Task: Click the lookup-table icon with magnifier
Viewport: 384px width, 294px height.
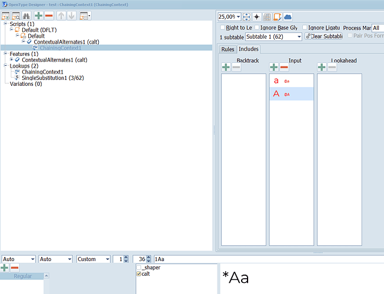Action: pos(16,16)
